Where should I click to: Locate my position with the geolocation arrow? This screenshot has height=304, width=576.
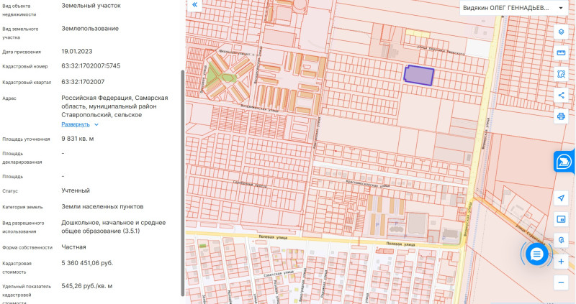tap(561, 198)
